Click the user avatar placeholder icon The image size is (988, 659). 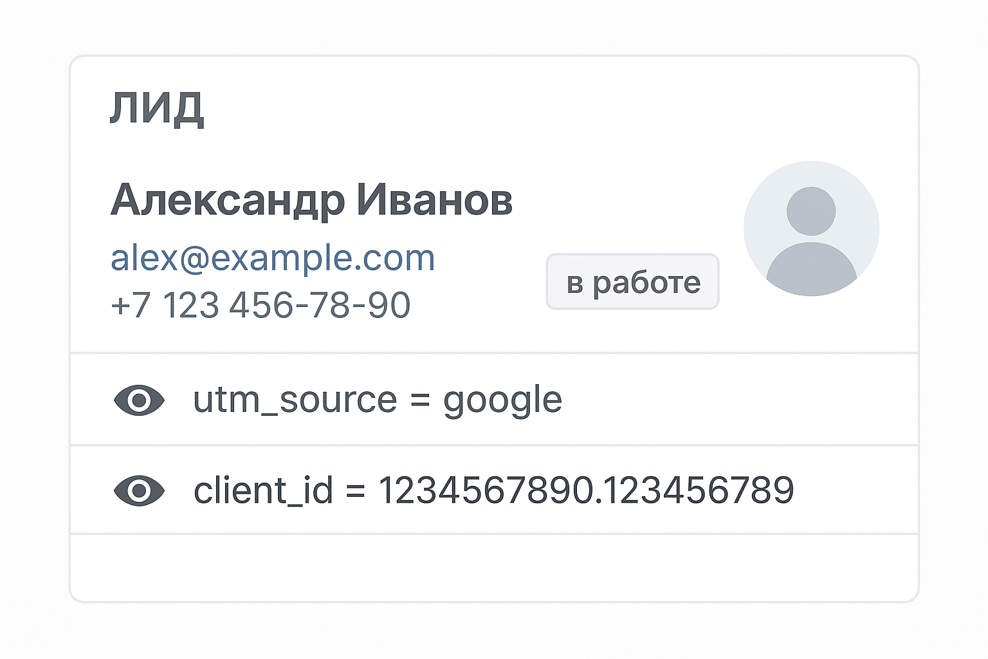(x=811, y=228)
